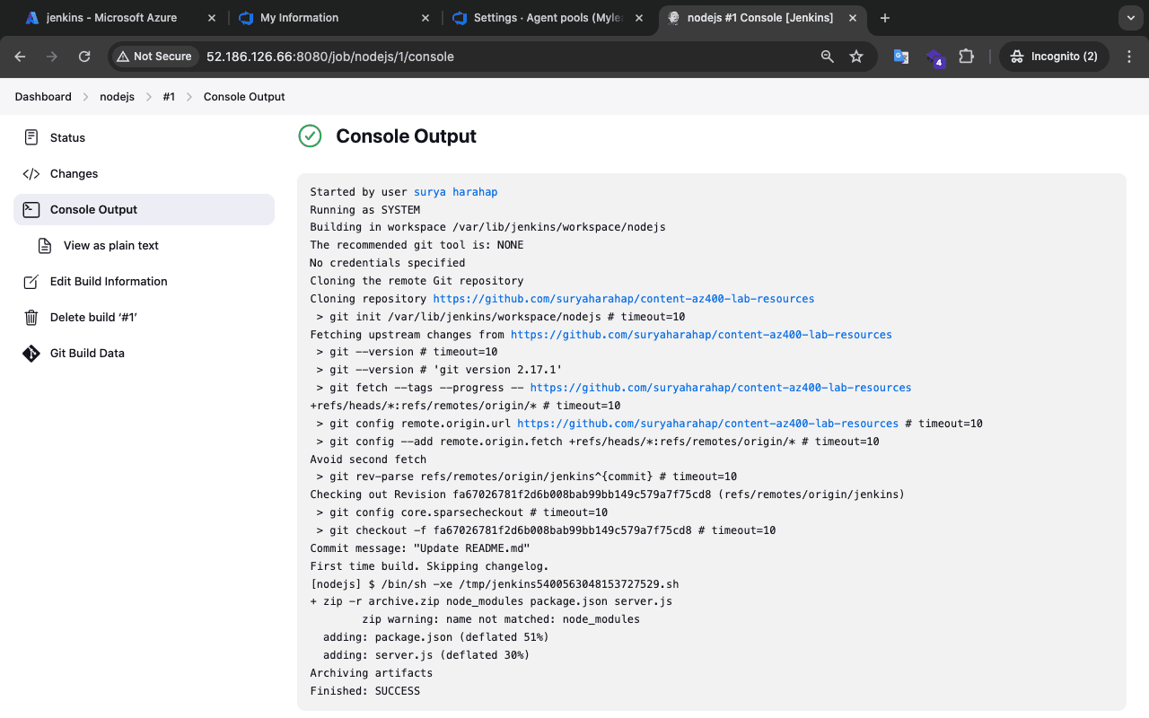The height and width of the screenshot is (718, 1149).
Task: Open the link in remote.origin.url line
Action: tap(707, 423)
